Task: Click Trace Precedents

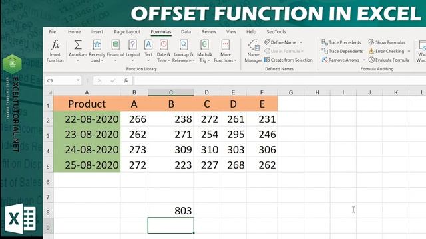Action: (x=341, y=42)
